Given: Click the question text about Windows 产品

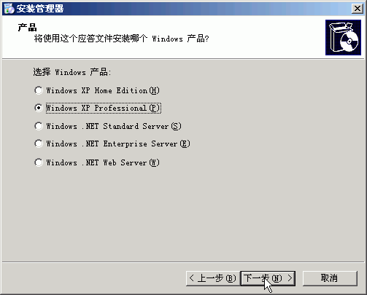Looking at the screenshot, I should [x=121, y=39].
